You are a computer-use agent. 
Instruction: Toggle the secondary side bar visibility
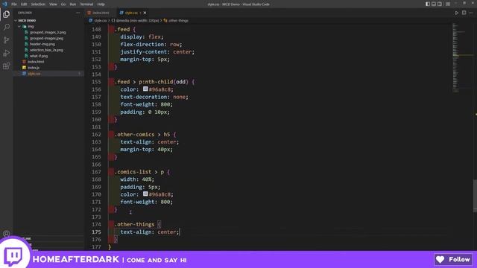(x=440, y=4)
